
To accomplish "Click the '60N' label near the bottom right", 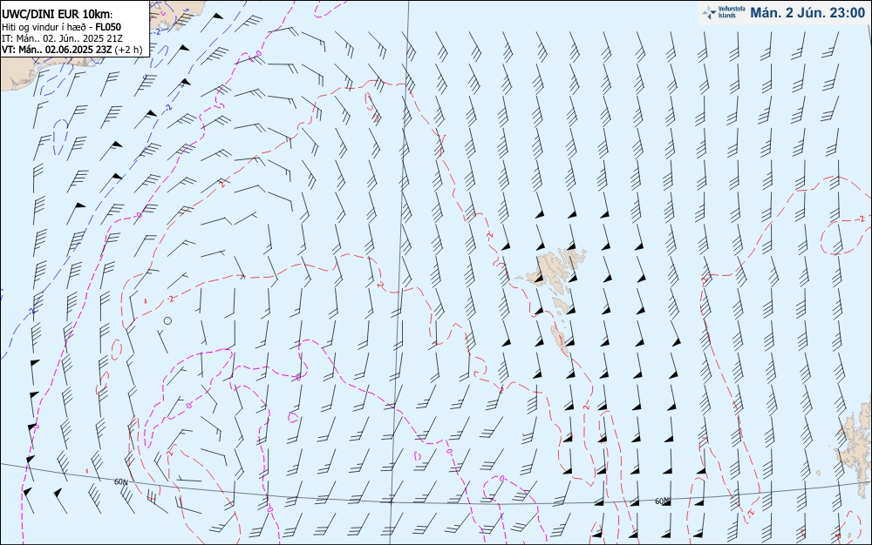I will coord(663,501).
